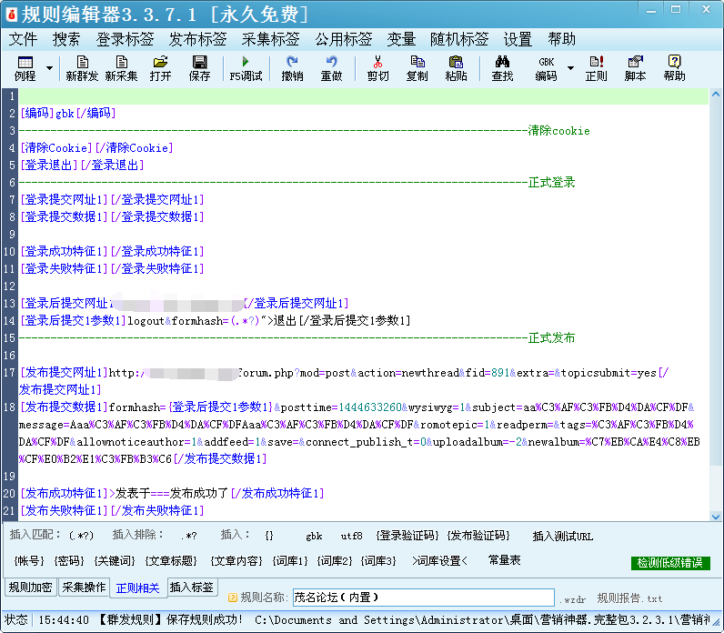Insert {密码} variable
This screenshot has height=633, width=724.
tap(69, 560)
